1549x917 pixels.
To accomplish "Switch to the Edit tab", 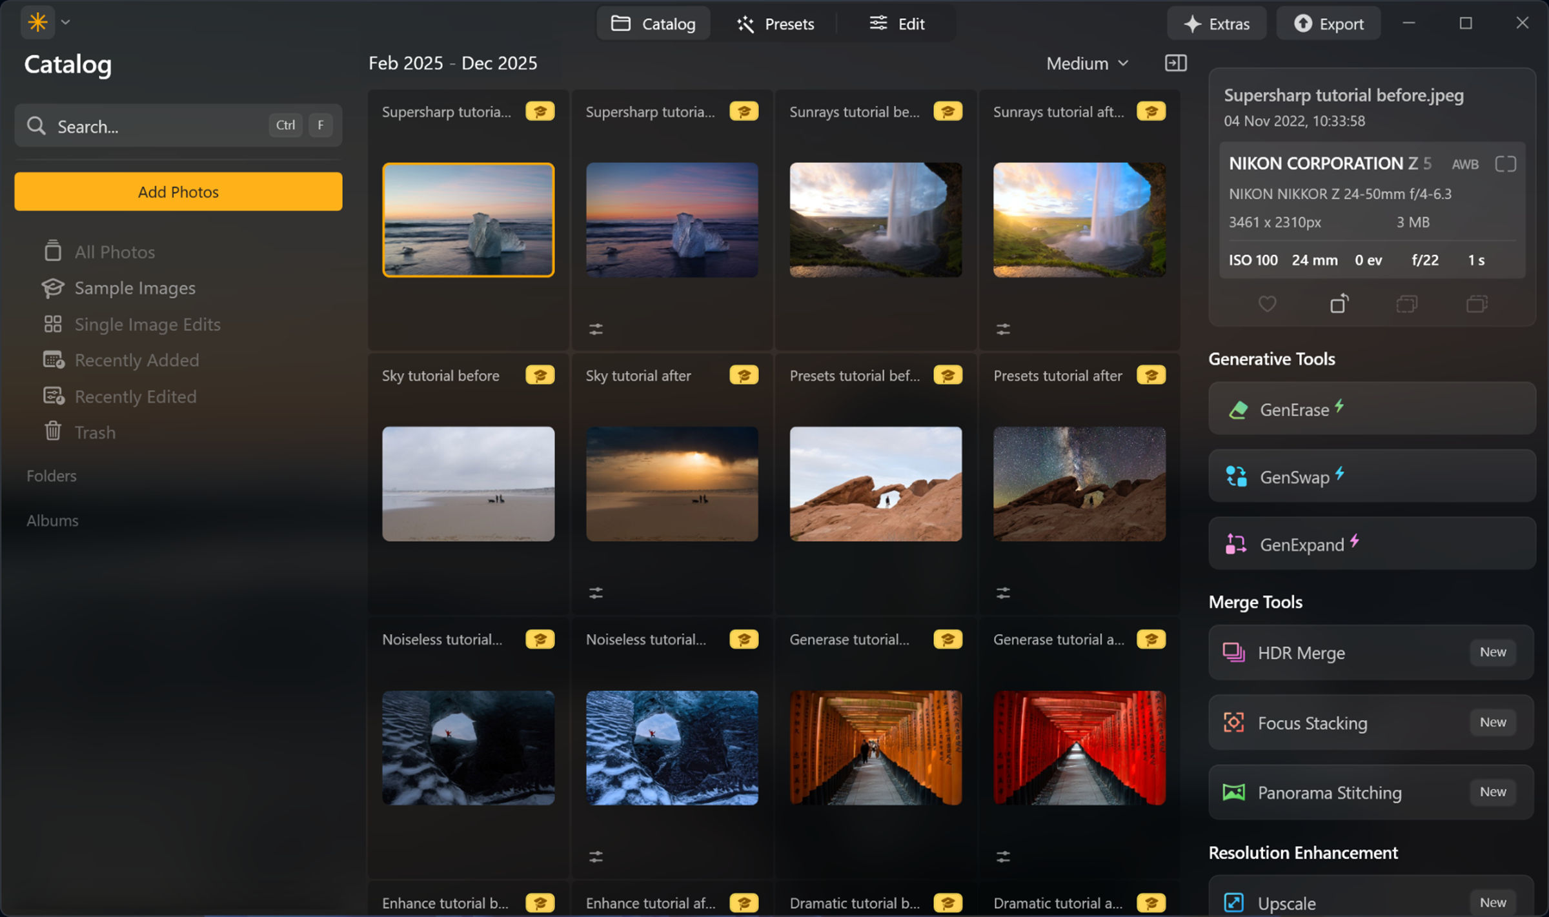I will (x=896, y=23).
